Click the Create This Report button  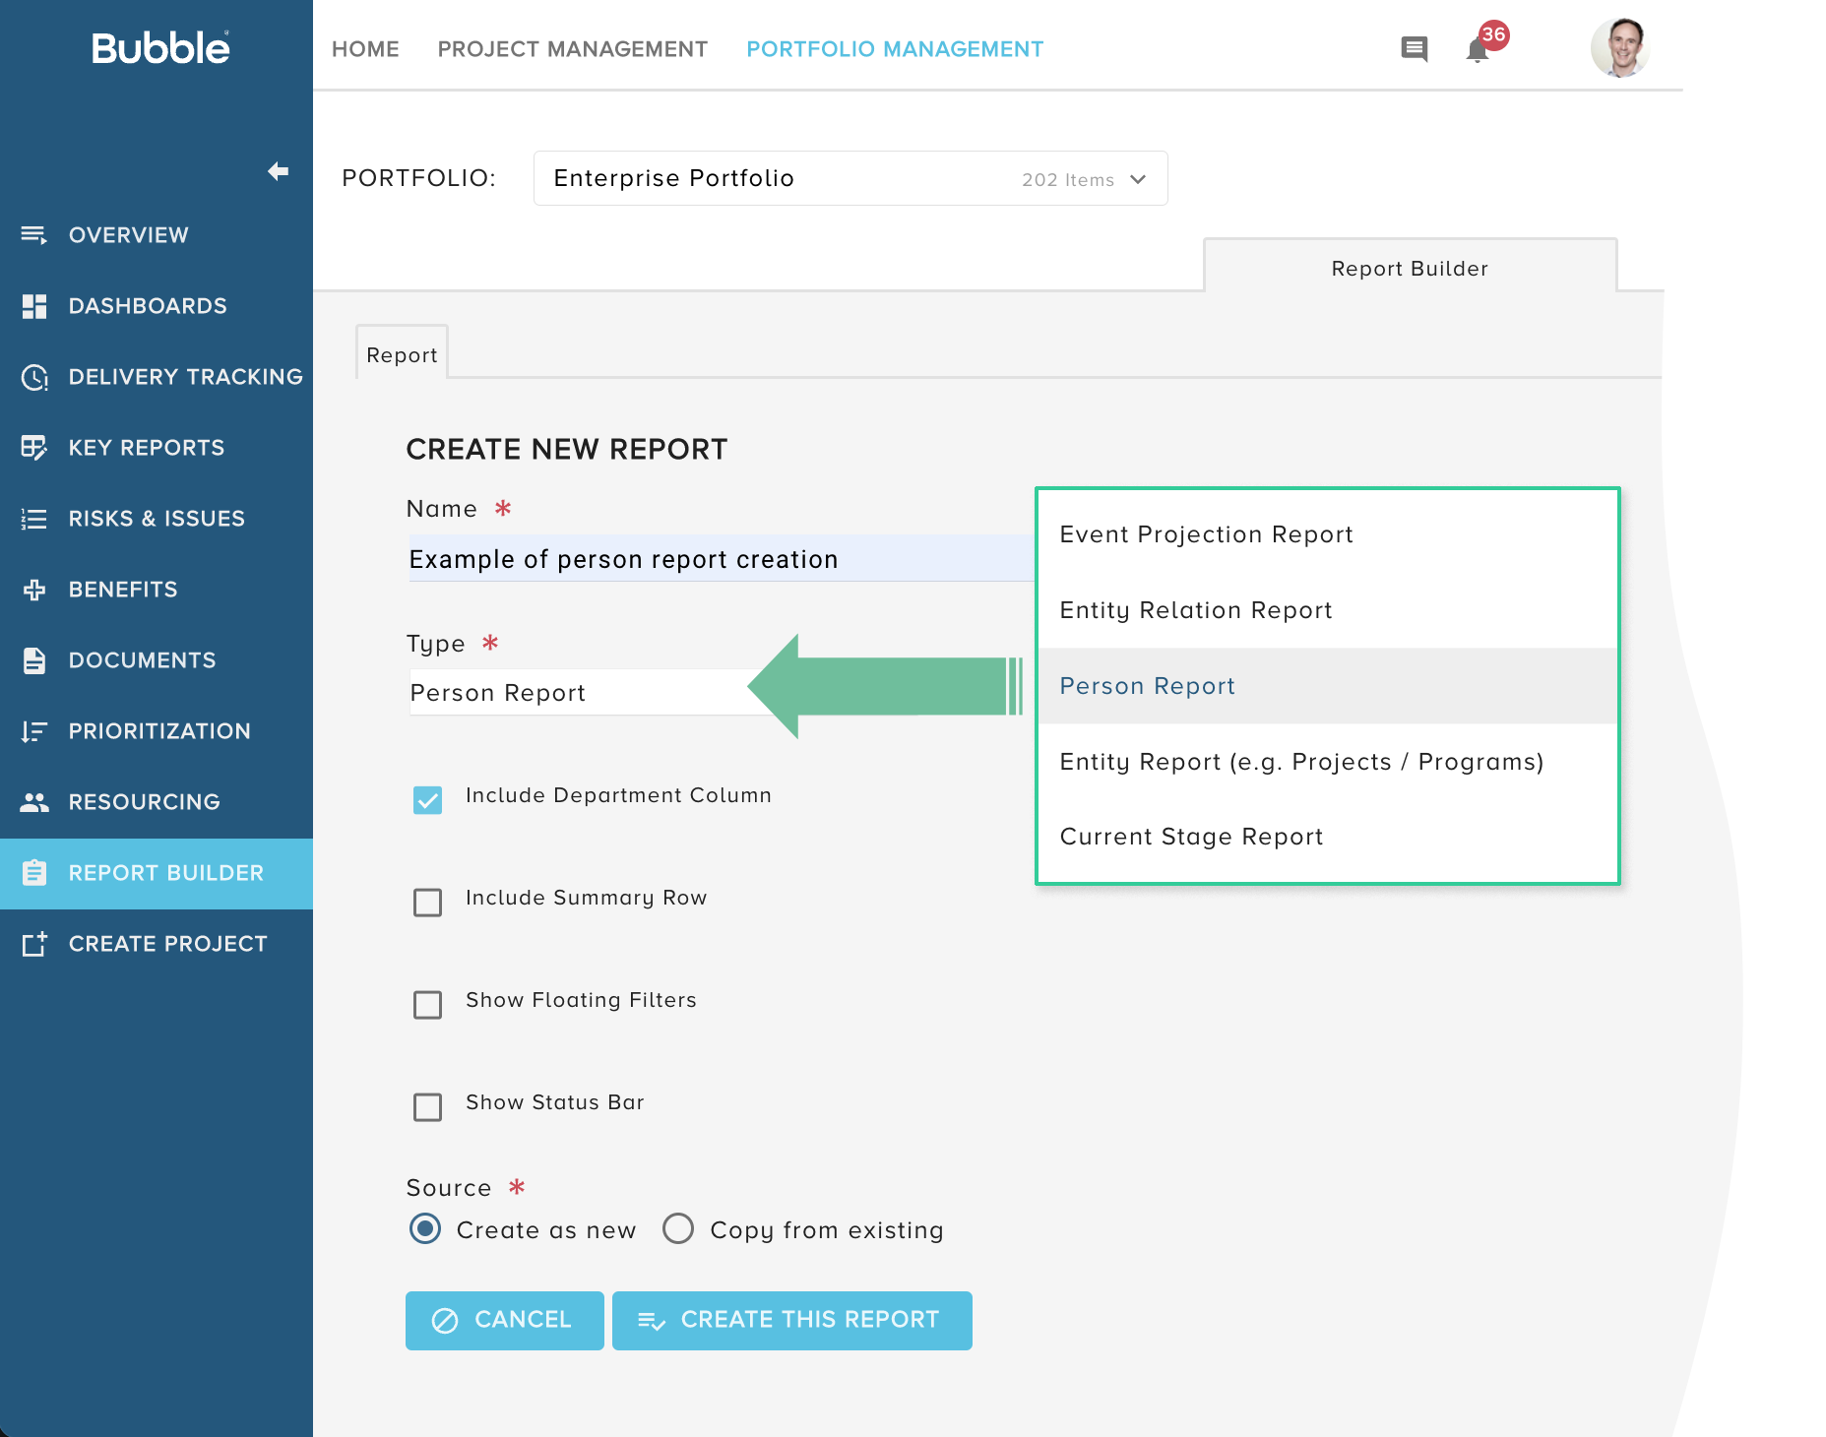point(791,1320)
